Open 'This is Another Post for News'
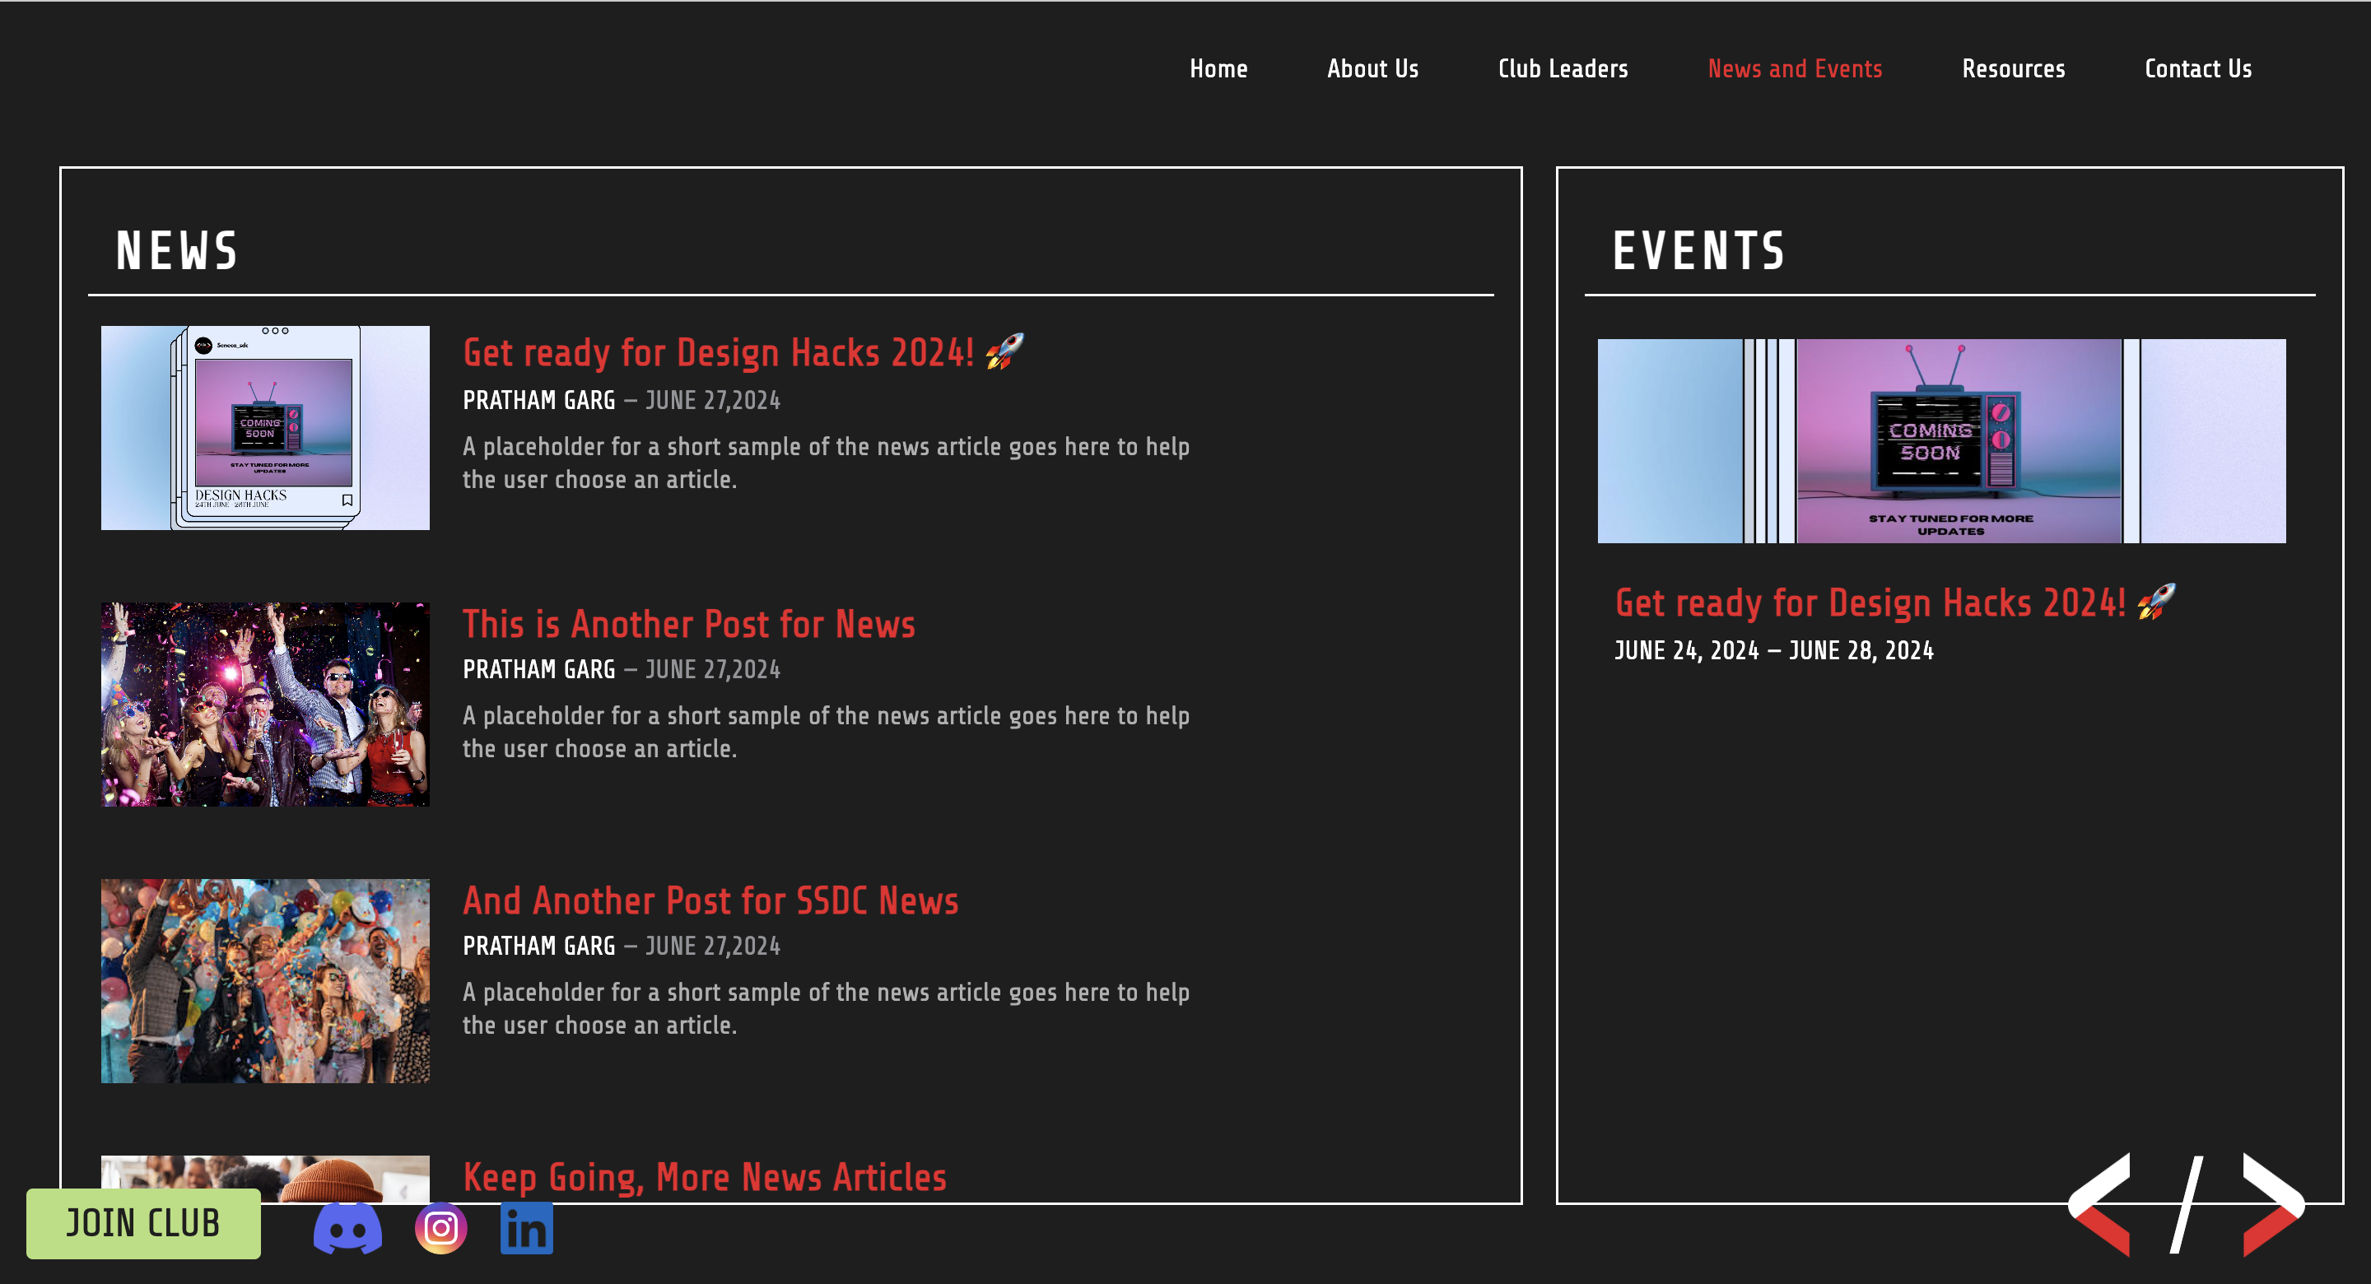This screenshot has height=1284, width=2371. click(x=688, y=625)
